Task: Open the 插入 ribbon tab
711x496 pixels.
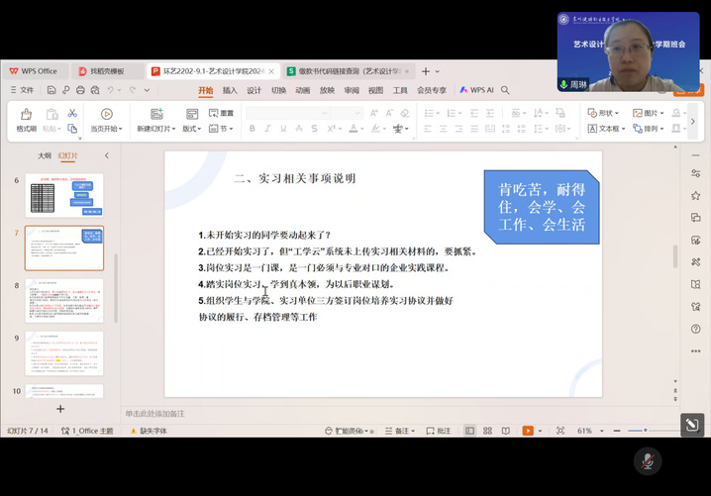Action: click(x=230, y=90)
